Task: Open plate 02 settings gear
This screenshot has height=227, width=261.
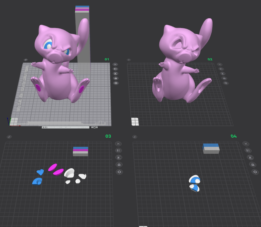Action: (x=226, y=83)
